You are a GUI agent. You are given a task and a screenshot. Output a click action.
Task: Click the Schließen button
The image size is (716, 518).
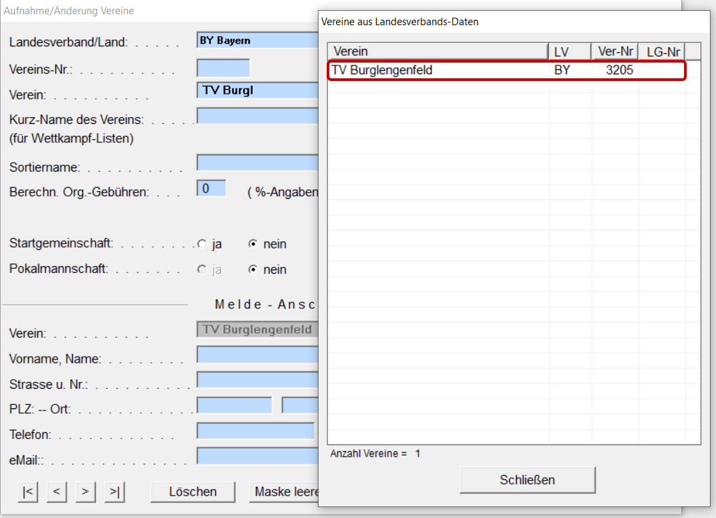point(527,480)
